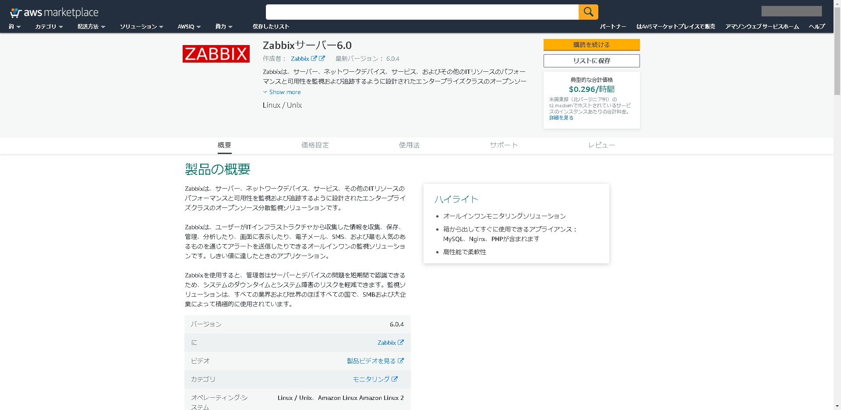Click external icon beside モニタリング
Viewport: 841px width, 410px height.
tap(395, 379)
